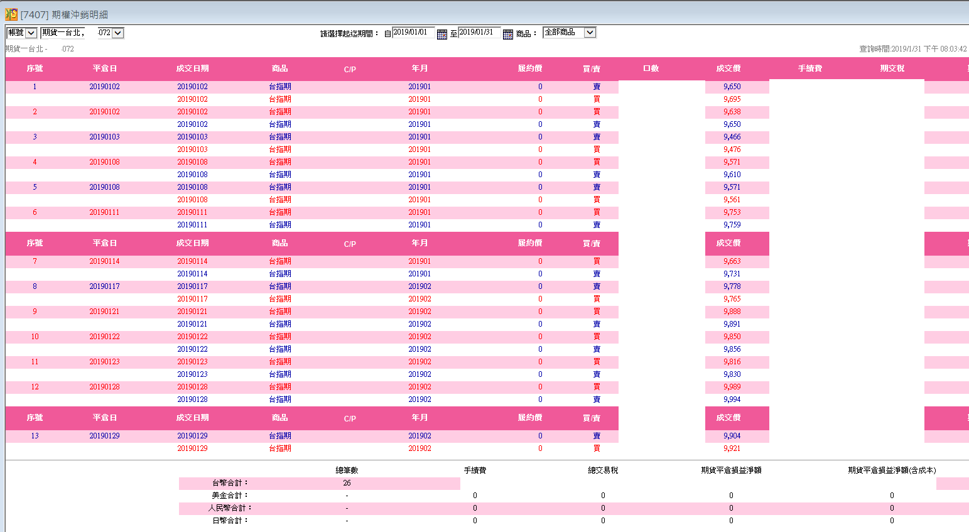The width and height of the screenshot is (969, 532).
Task: Click the total count value 26
Action: (347, 483)
